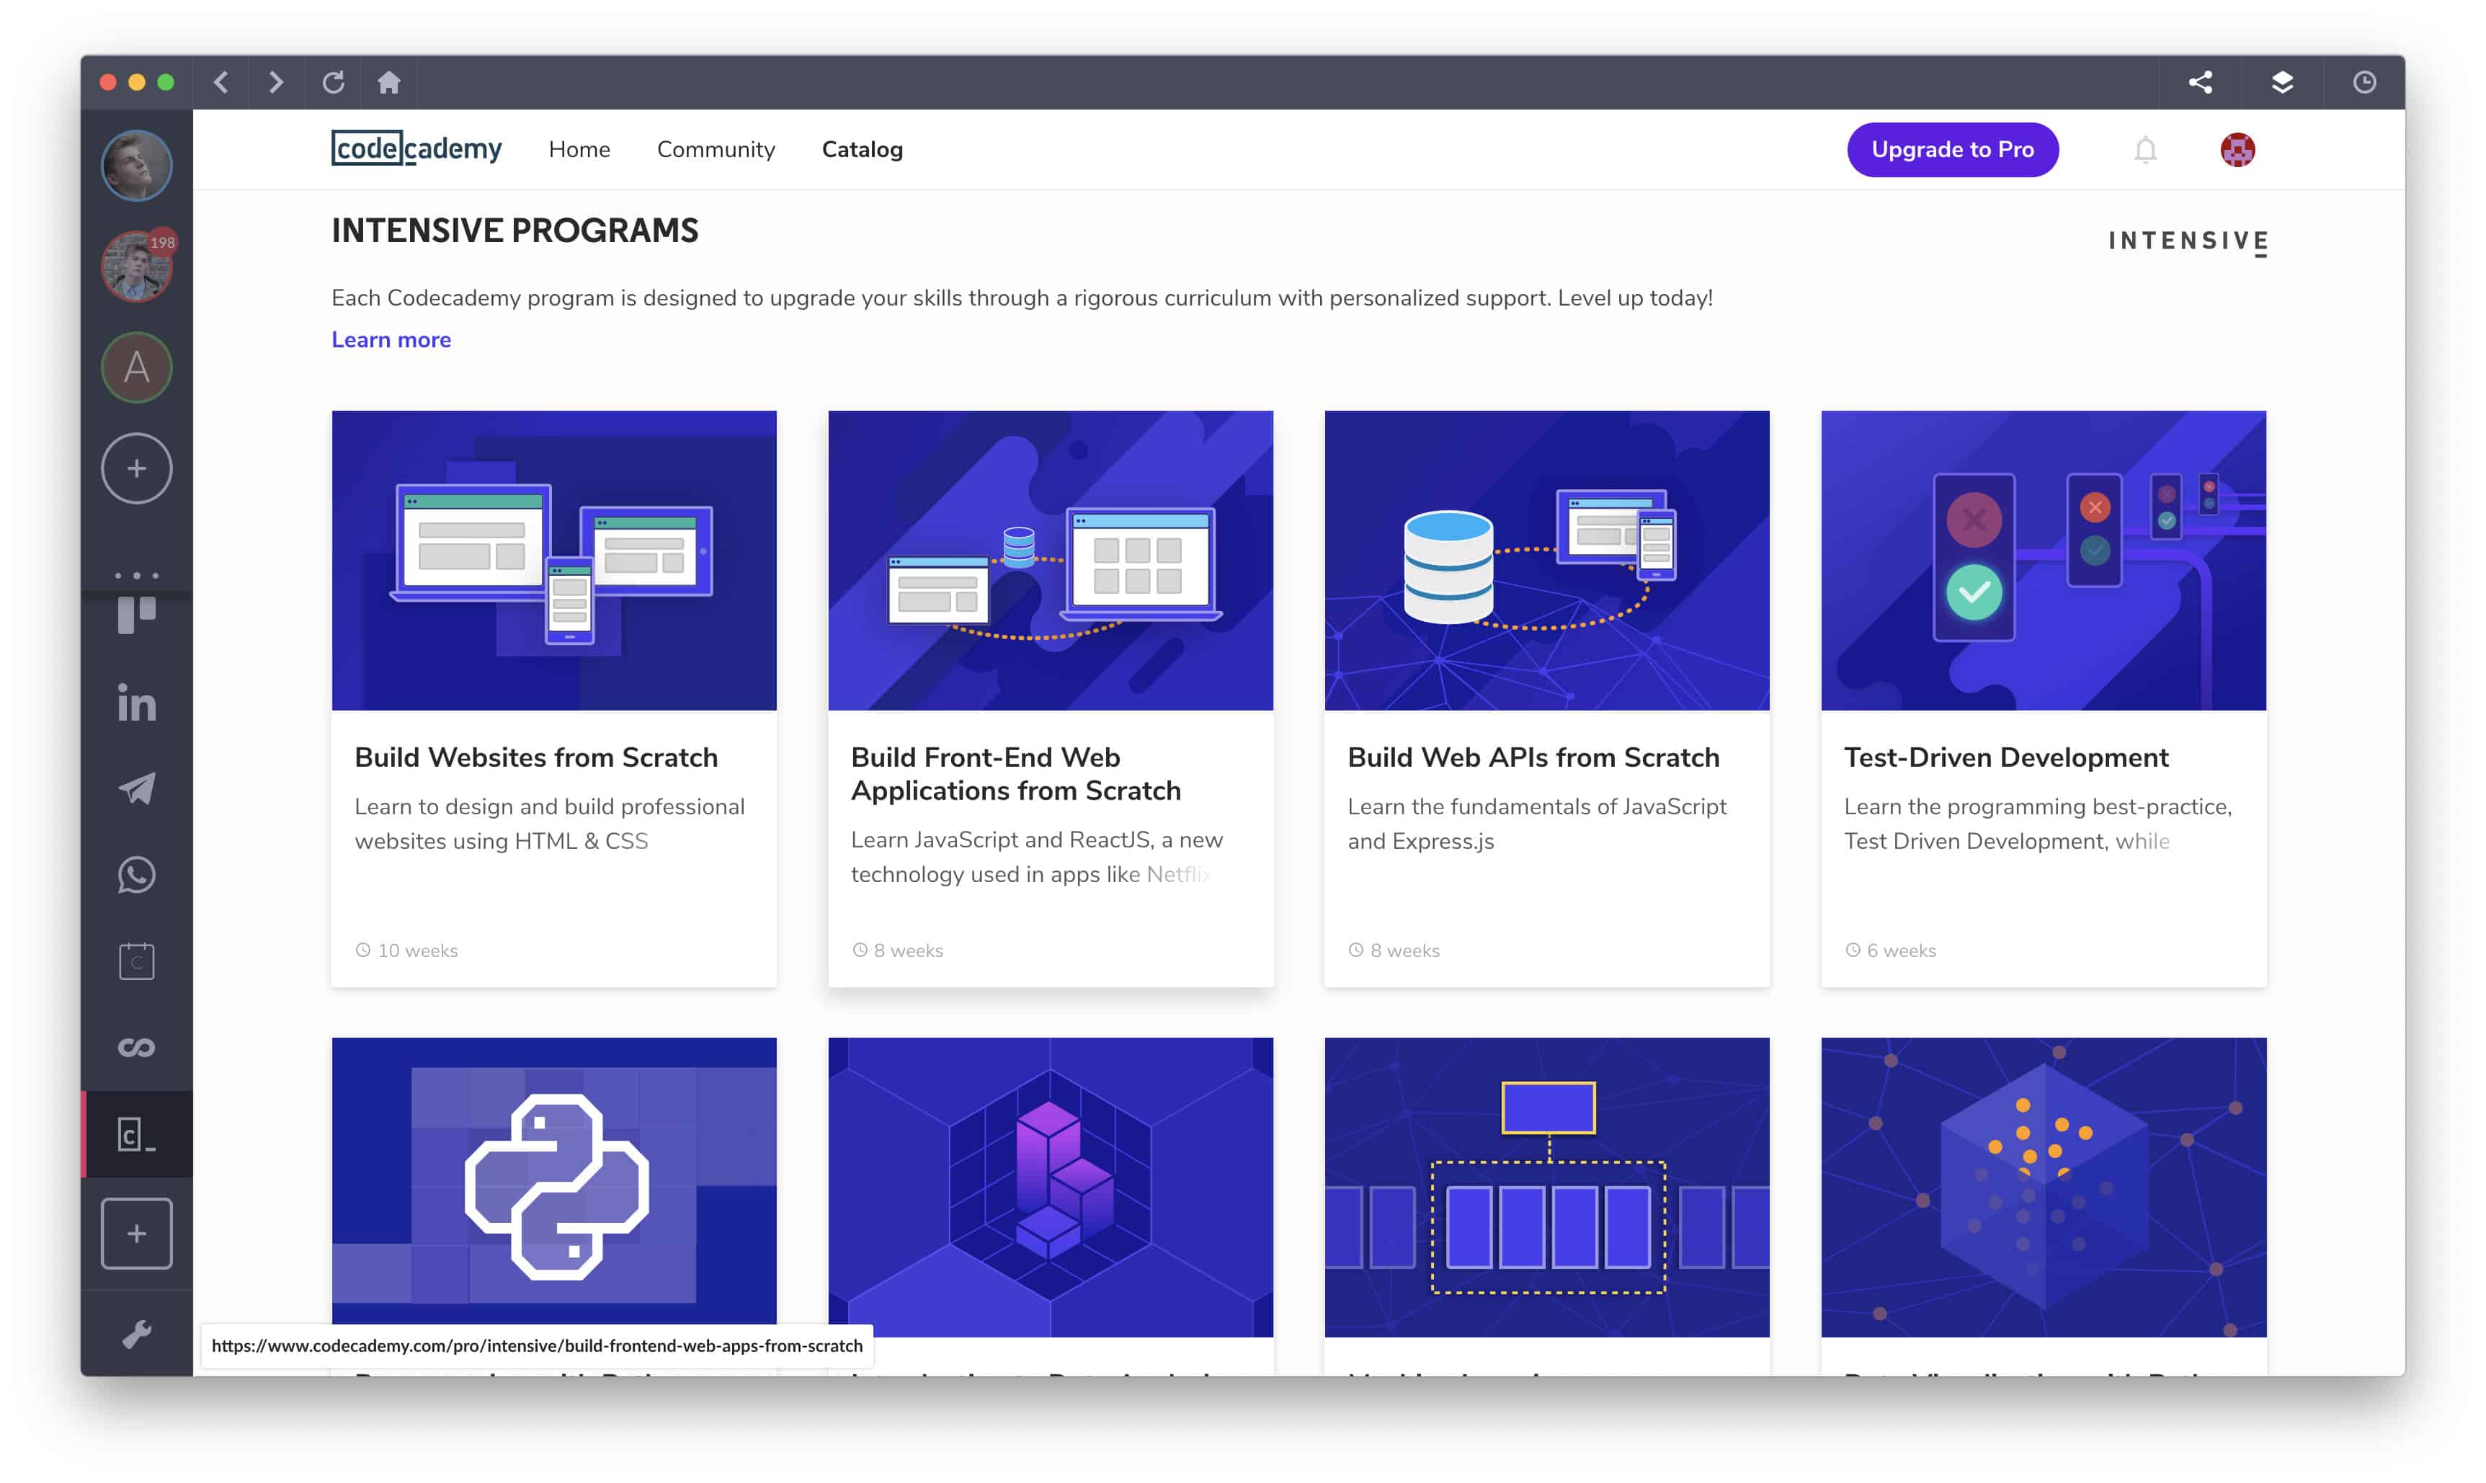
Task: Expand the three-dots sidebar overflow
Action: click(137, 576)
